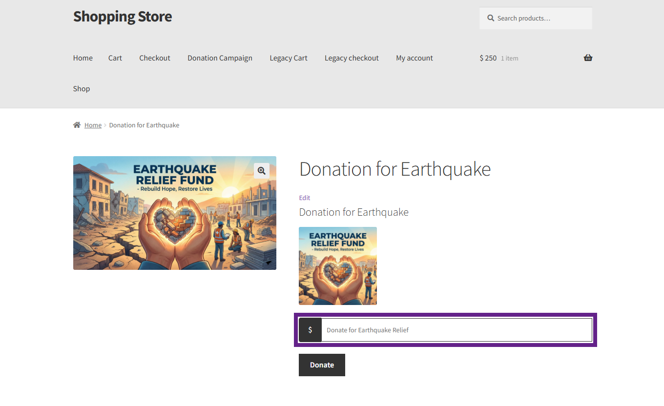
Task: Navigate to Donation Campaign page
Action: pyautogui.click(x=220, y=58)
